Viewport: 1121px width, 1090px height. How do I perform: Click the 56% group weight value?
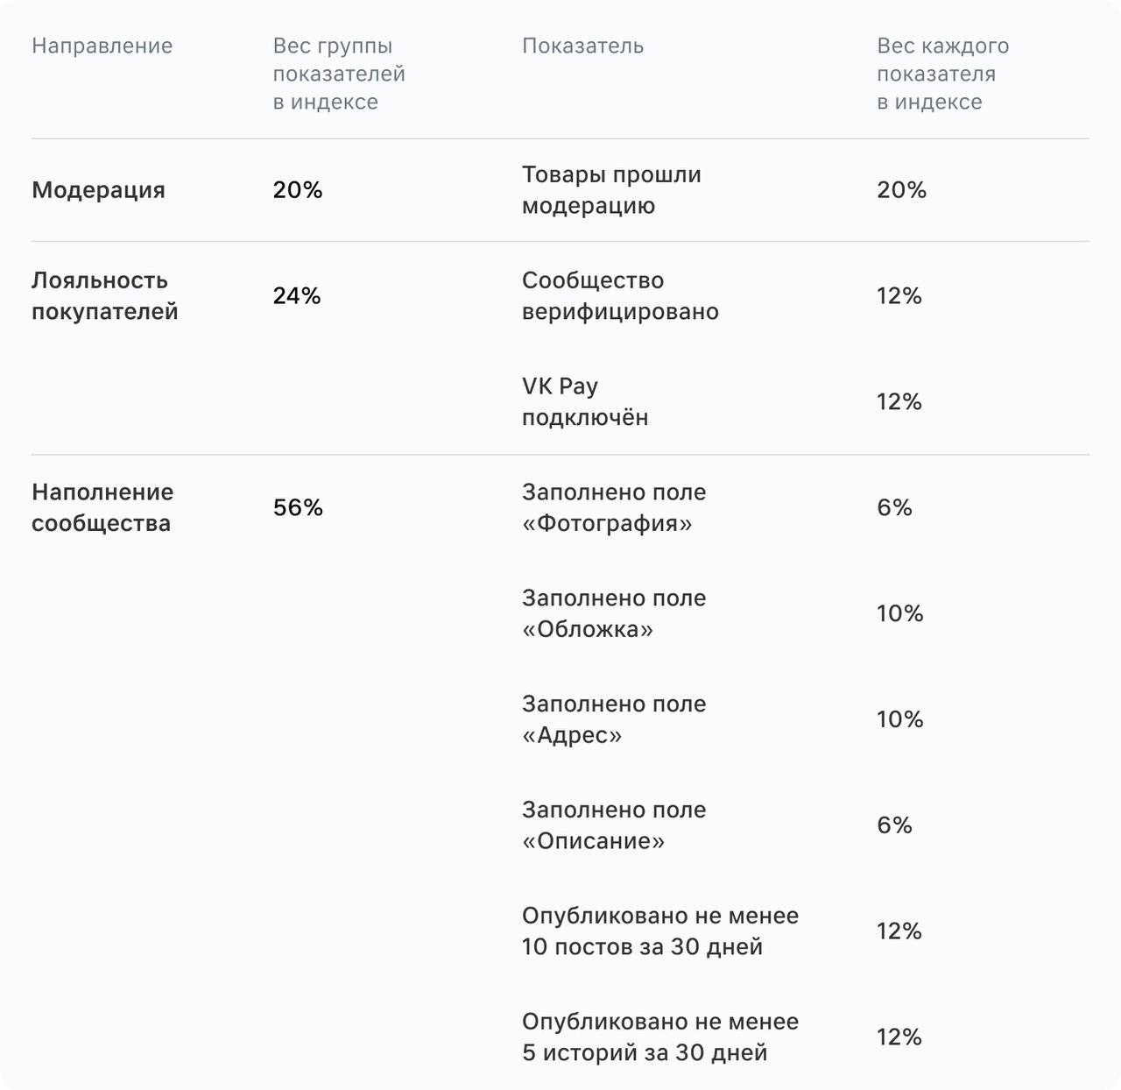(298, 507)
